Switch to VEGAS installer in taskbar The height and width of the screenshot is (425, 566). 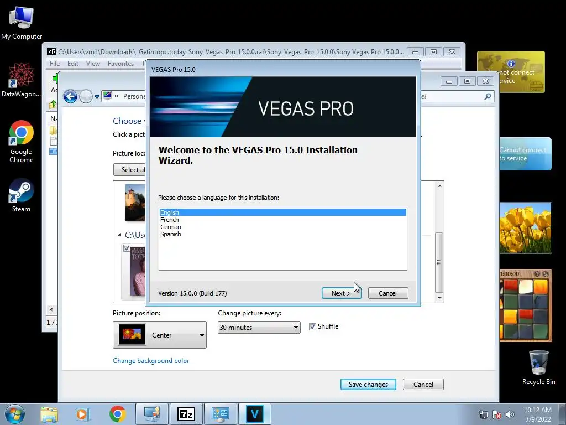click(254, 414)
